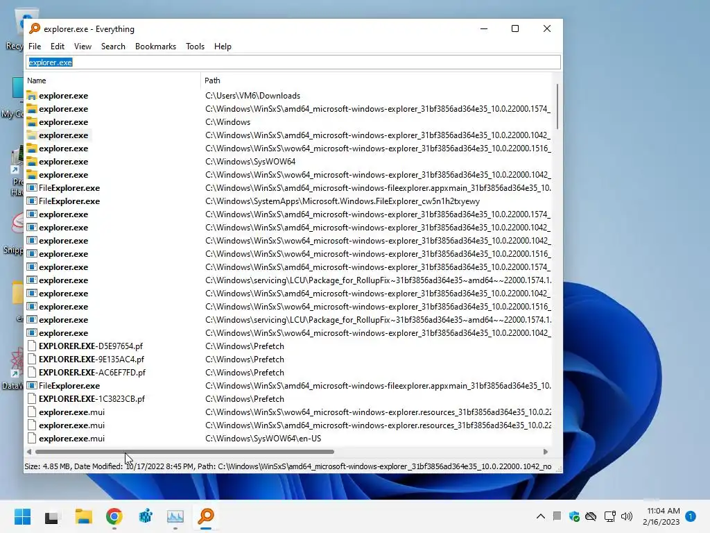
Task: Show hidden tray icons with the chevron
Action: (x=541, y=516)
